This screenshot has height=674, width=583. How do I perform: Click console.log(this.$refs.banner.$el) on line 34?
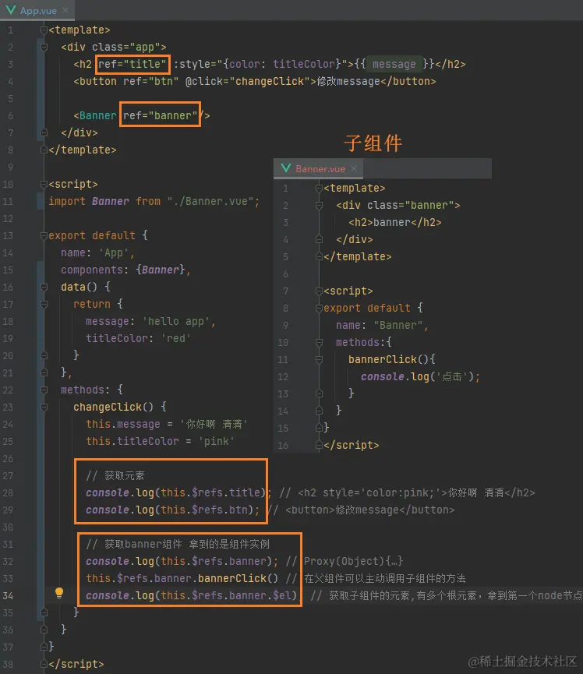(x=191, y=595)
